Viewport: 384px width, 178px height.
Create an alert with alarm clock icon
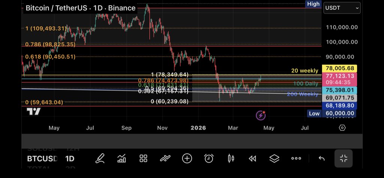pyautogui.click(x=208, y=158)
